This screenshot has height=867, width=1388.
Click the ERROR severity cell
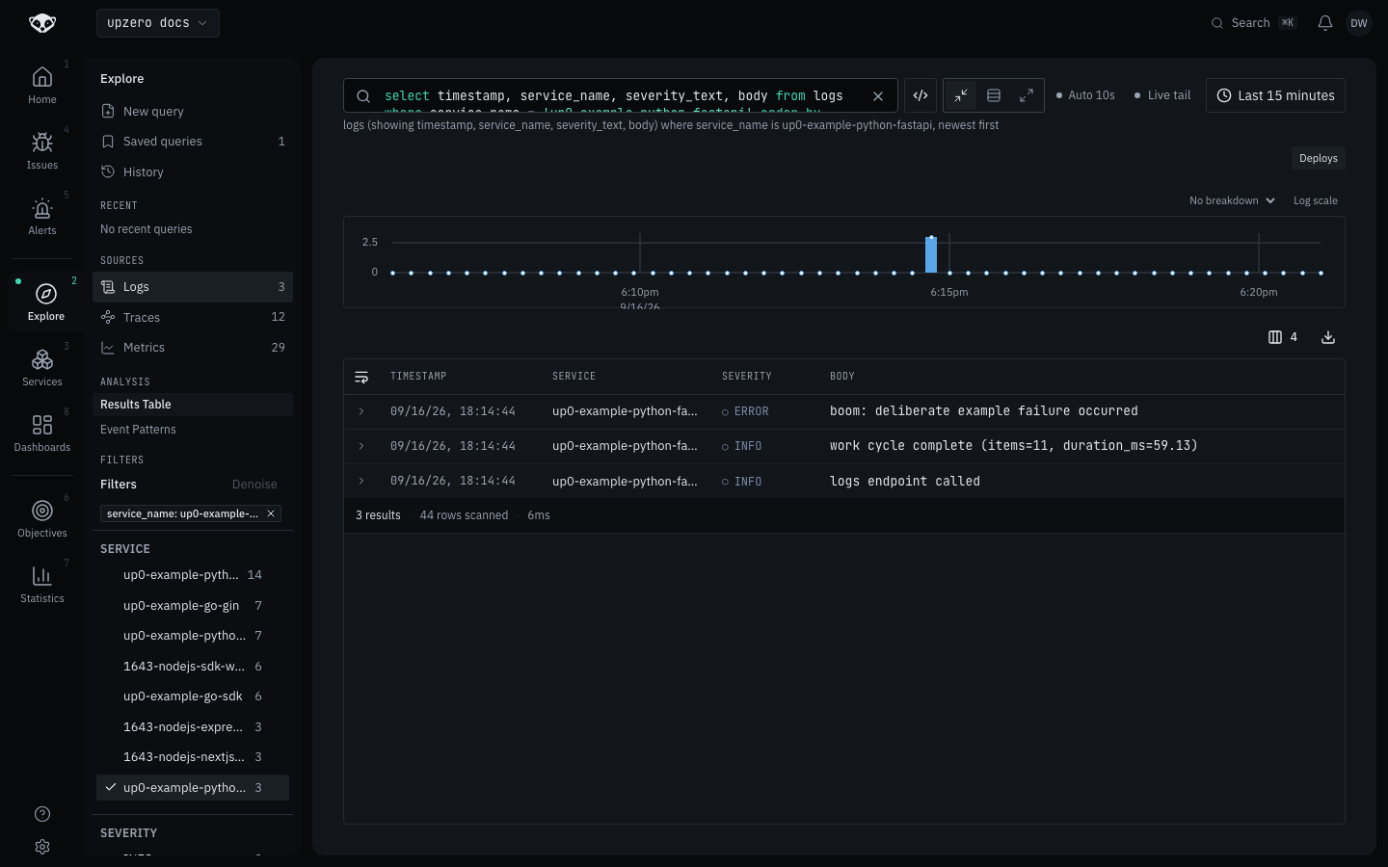click(x=745, y=411)
